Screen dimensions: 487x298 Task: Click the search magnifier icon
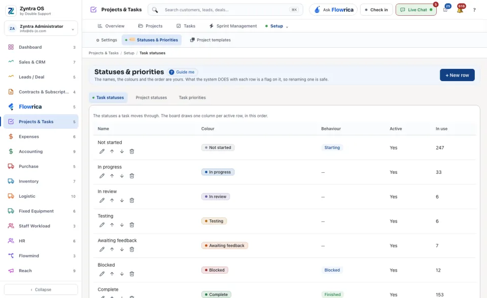point(155,10)
